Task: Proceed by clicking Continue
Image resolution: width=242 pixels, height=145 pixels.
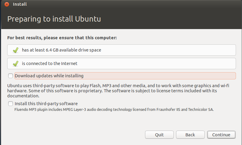Action: point(221,135)
